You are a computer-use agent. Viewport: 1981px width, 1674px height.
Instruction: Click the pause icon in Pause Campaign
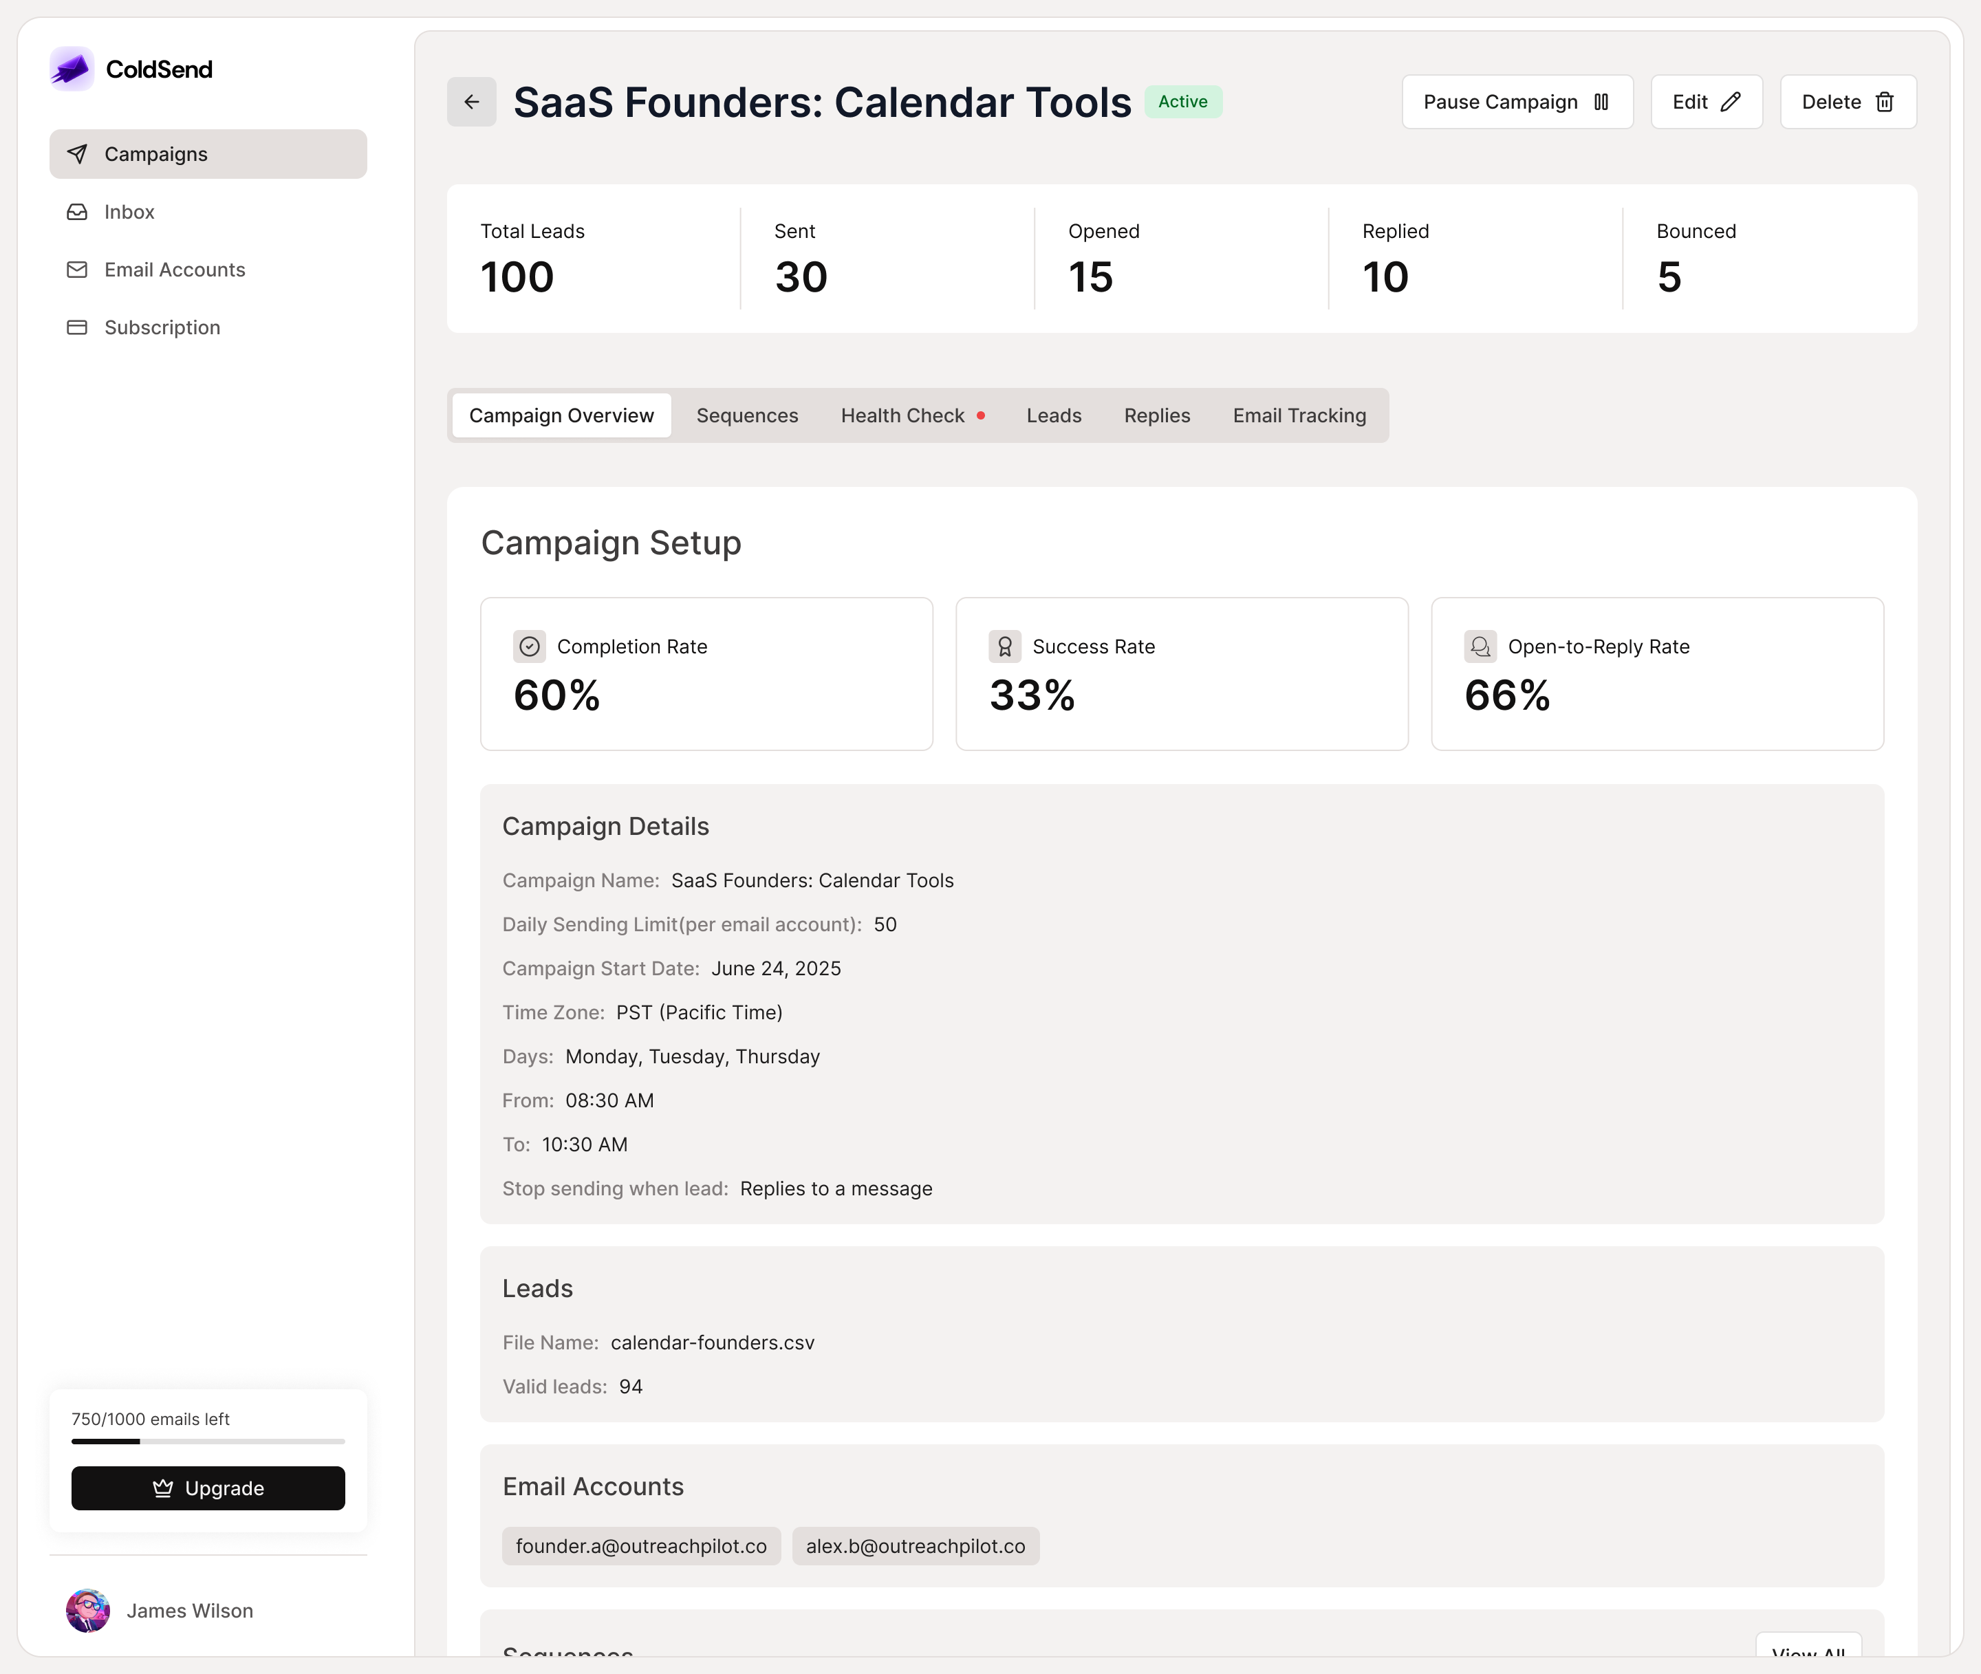pos(1601,102)
